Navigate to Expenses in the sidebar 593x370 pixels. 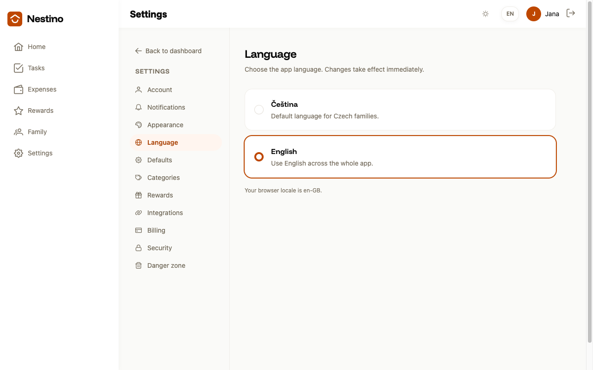pyautogui.click(x=59, y=89)
